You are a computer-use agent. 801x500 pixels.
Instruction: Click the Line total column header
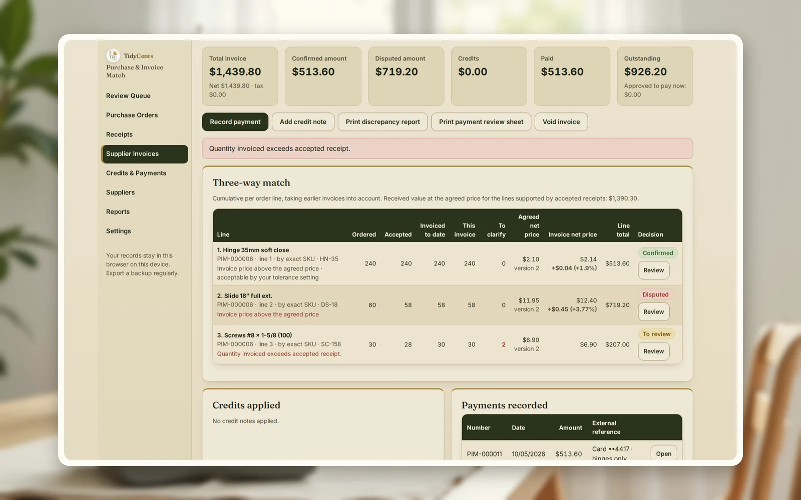click(623, 230)
